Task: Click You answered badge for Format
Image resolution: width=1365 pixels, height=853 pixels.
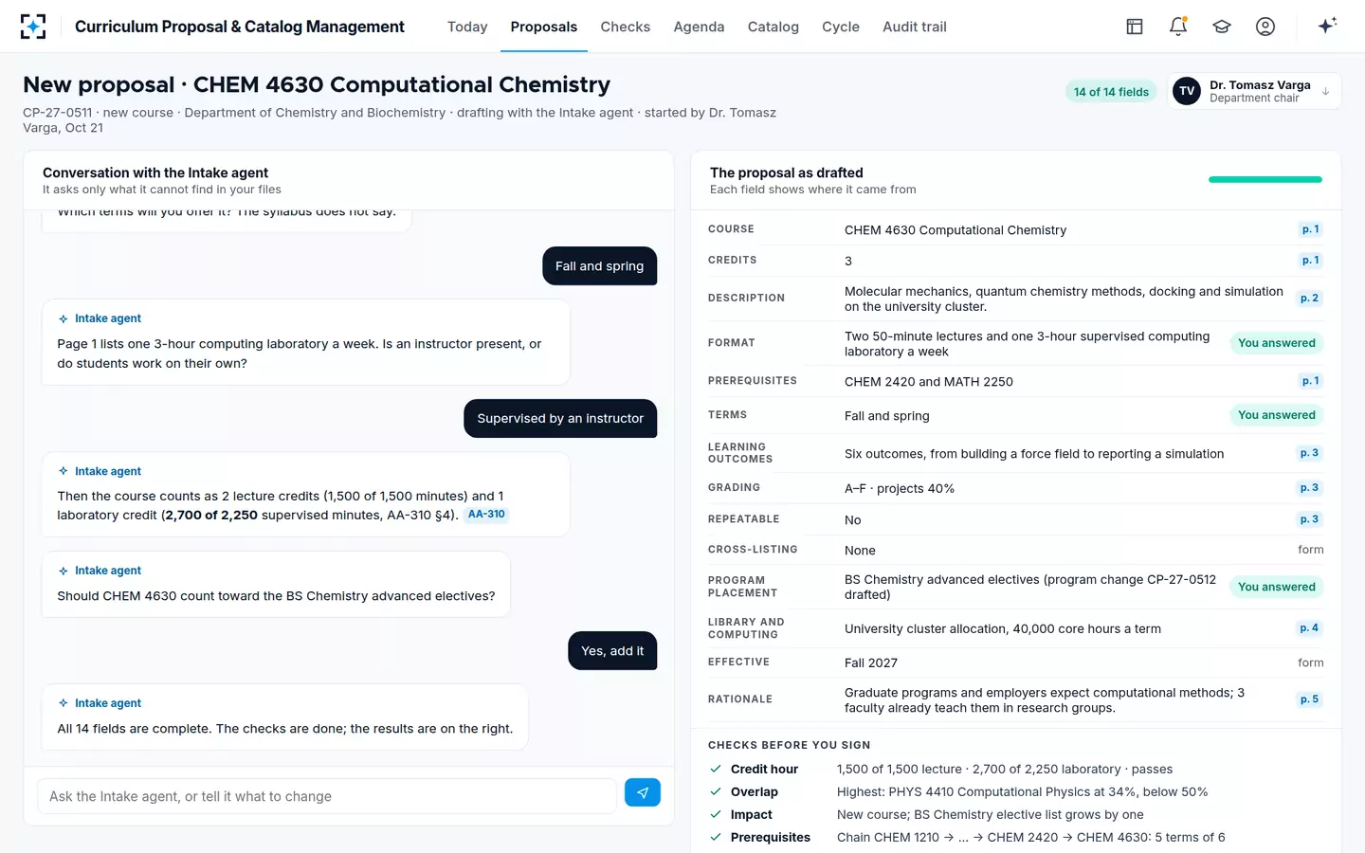Action: [x=1276, y=343]
